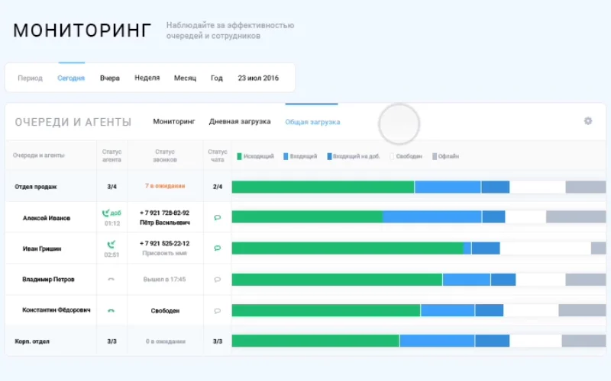Click Иван Гришин's green outgoing load bar
Screen dimensions: 611x381
point(348,248)
